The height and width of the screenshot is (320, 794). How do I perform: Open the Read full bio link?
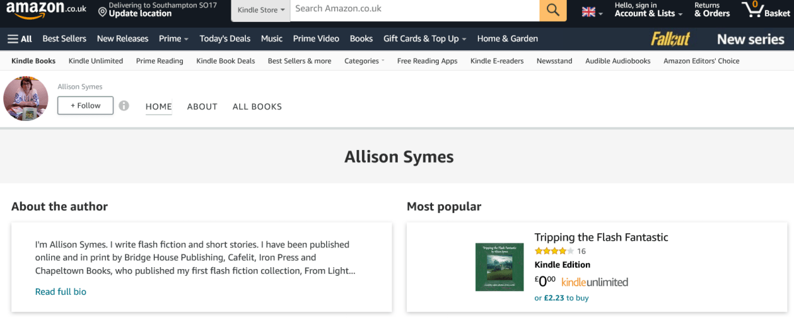(x=60, y=292)
